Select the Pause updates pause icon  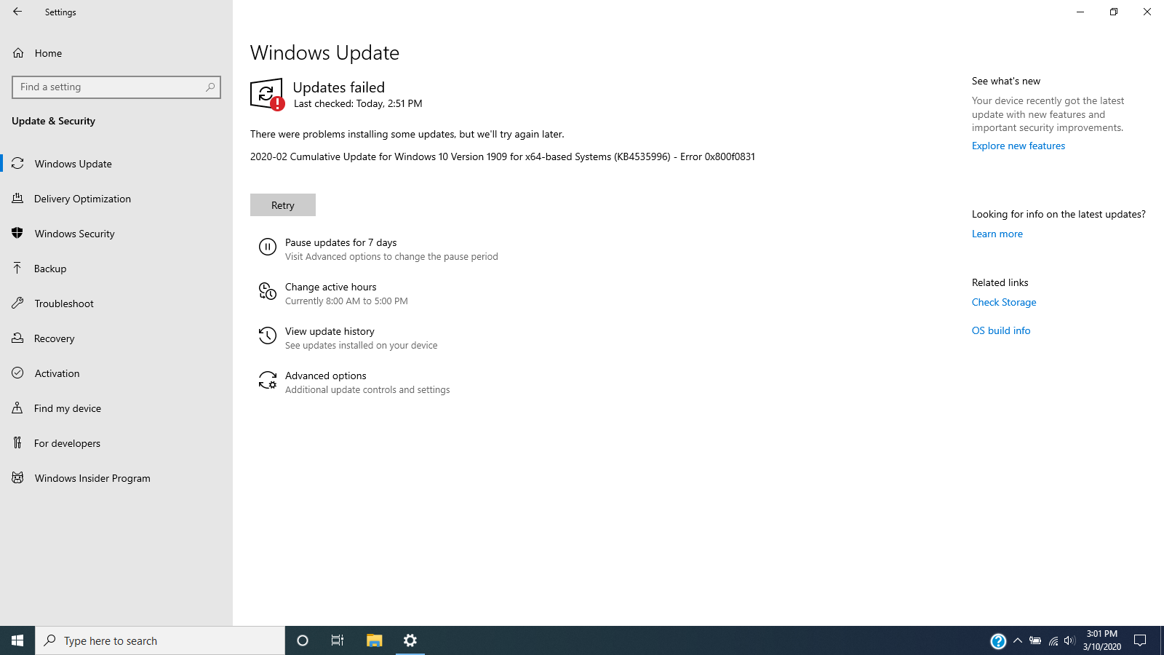click(267, 247)
